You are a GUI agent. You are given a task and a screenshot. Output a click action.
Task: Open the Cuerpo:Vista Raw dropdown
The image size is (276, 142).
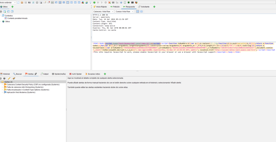pos(124,11)
